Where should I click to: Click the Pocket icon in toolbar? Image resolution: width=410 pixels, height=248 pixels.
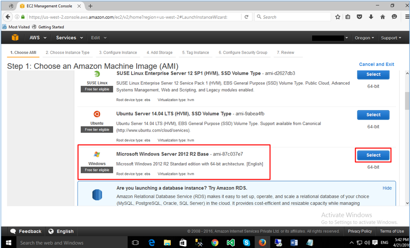pyautogui.click(x=360, y=17)
